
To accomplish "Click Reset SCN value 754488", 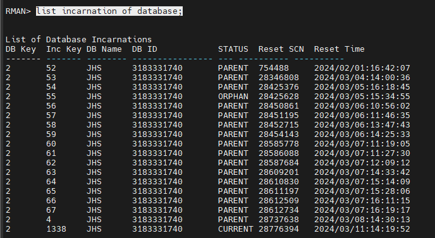I will point(274,68).
